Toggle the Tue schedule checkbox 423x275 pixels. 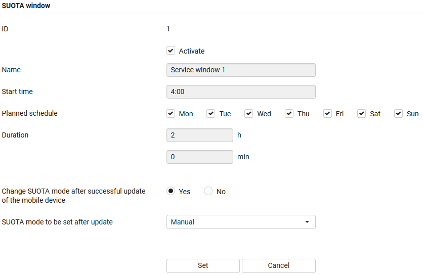[211, 114]
